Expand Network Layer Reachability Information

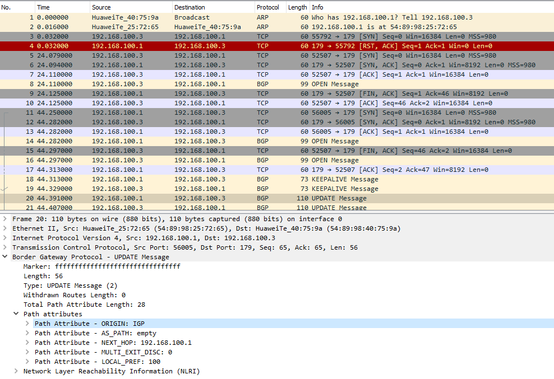[x=16, y=371]
